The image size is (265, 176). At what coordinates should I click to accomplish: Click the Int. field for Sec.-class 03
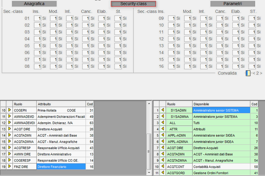point(70,32)
